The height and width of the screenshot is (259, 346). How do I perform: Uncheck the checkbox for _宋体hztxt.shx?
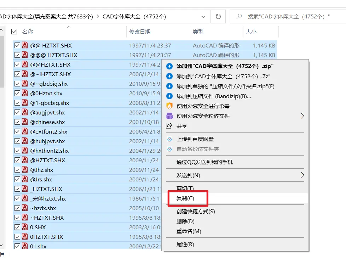tap(17, 198)
